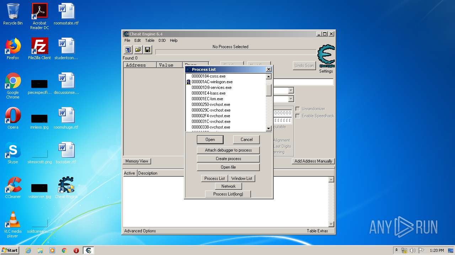Click Open file button

click(228, 167)
